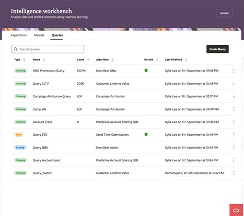Sort by Count column arrow
Screen dimensions: 244x216
coord(88,60)
